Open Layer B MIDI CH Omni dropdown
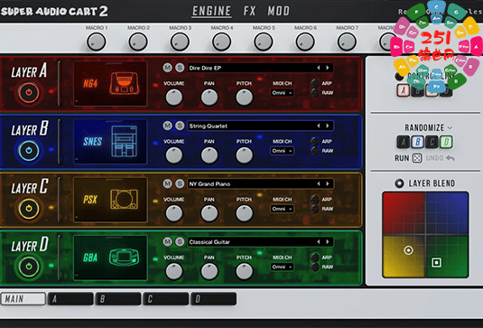 click(282, 151)
